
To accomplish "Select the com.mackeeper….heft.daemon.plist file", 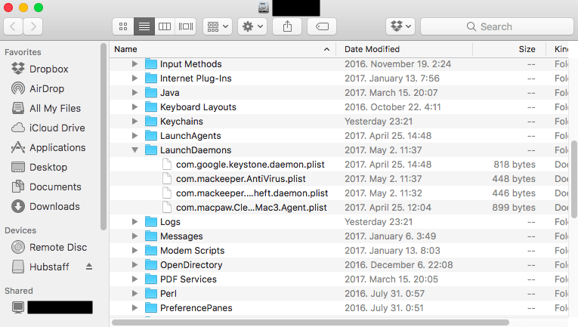I will [252, 193].
